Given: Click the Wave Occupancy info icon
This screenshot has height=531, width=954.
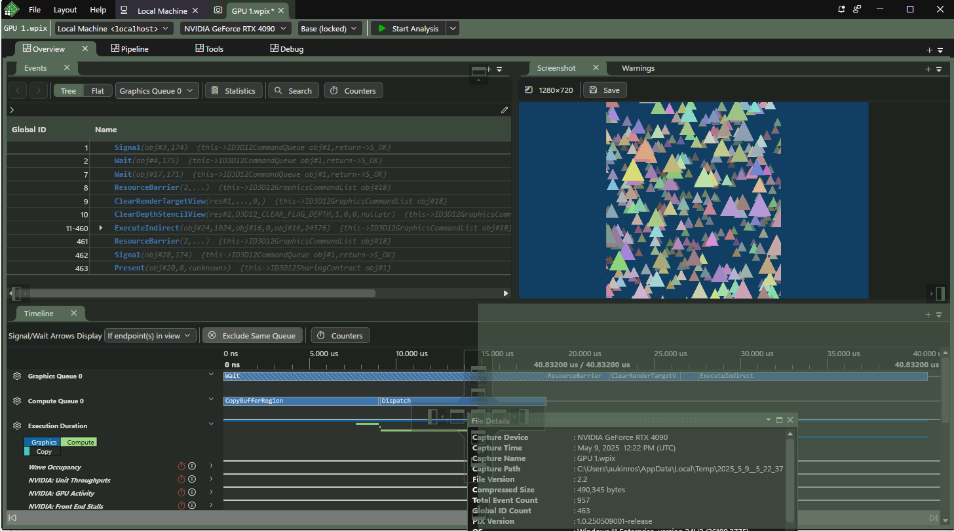Looking at the screenshot, I should 192,467.
